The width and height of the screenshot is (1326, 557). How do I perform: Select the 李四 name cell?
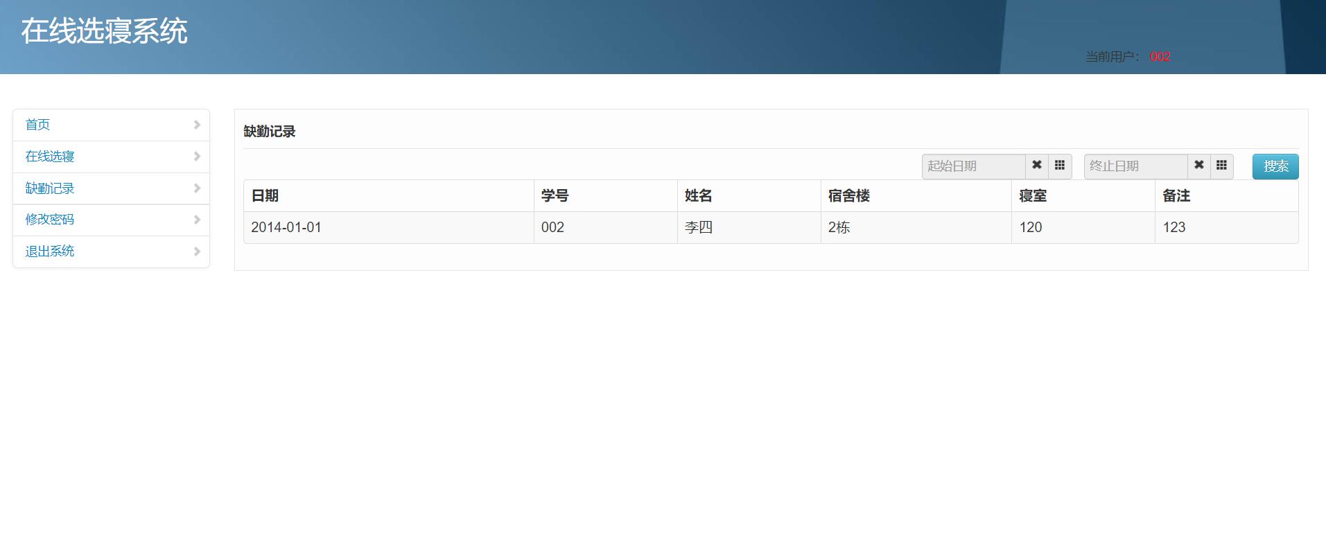pyautogui.click(x=749, y=227)
